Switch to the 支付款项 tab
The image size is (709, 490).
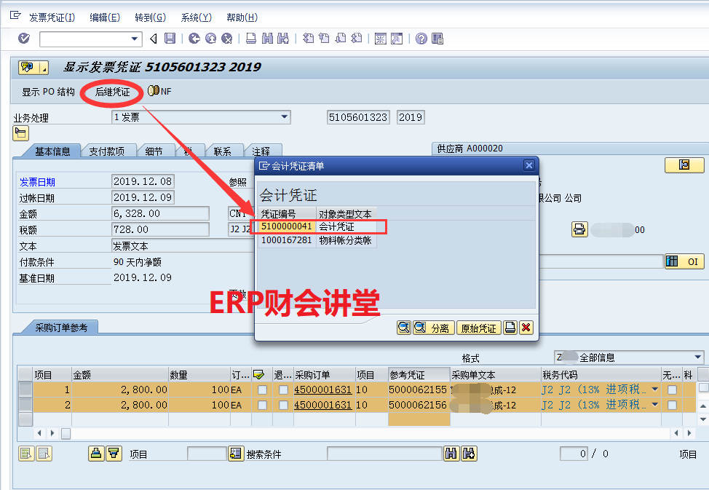(x=107, y=151)
